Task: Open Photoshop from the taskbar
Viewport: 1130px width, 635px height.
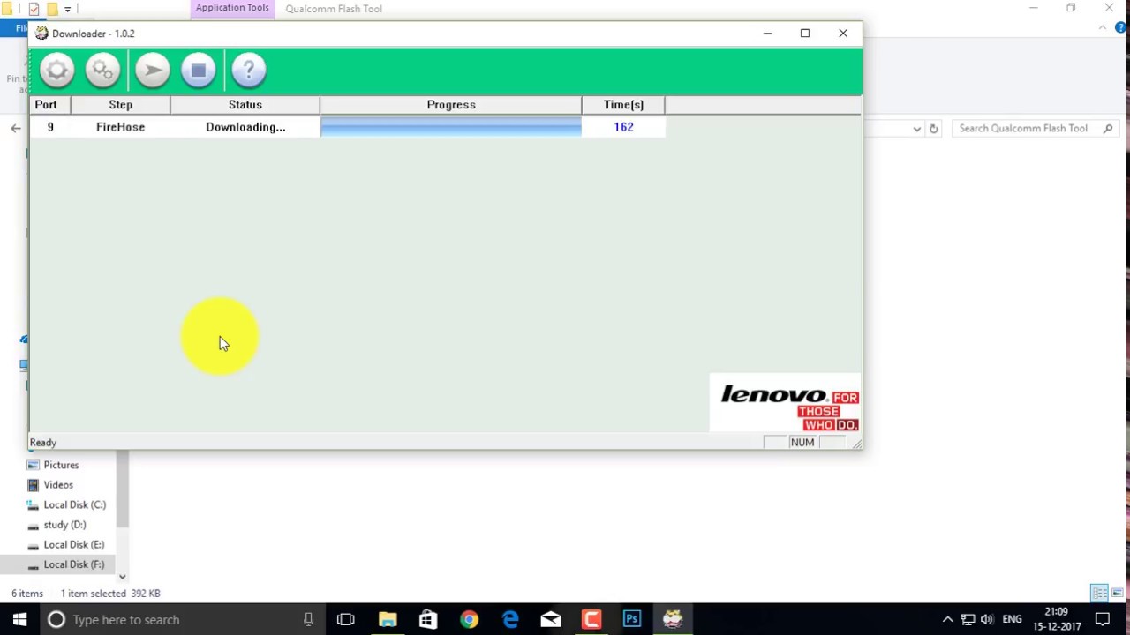Action: click(x=632, y=620)
